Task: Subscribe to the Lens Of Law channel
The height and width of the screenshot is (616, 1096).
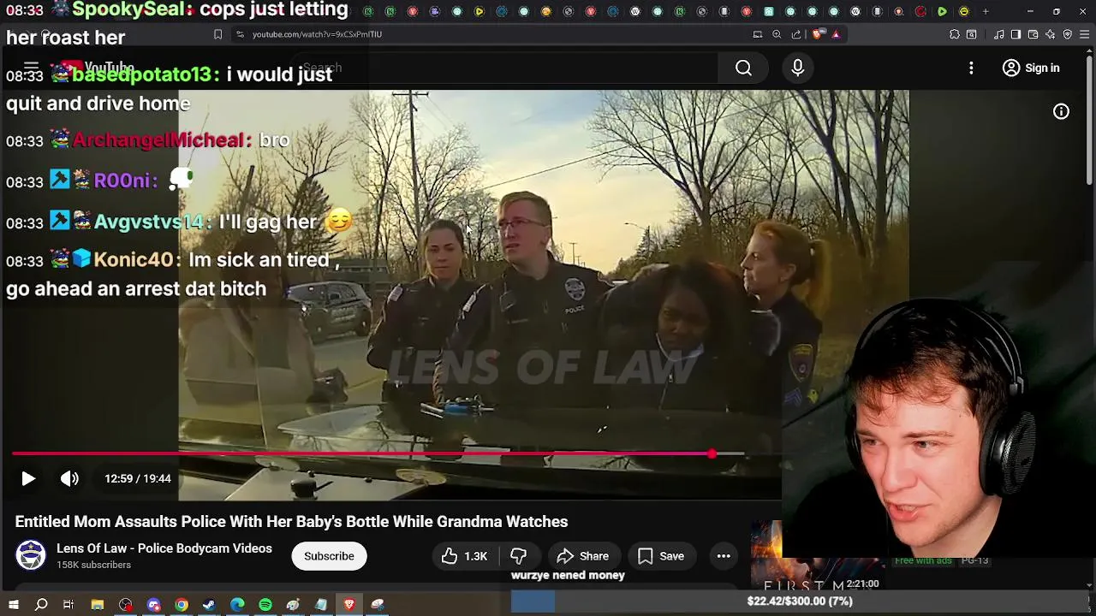Action: point(329,556)
